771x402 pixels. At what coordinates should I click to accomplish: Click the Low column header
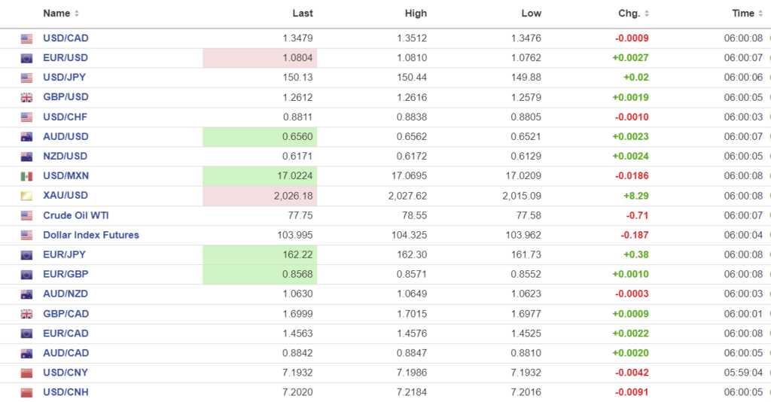(x=531, y=14)
